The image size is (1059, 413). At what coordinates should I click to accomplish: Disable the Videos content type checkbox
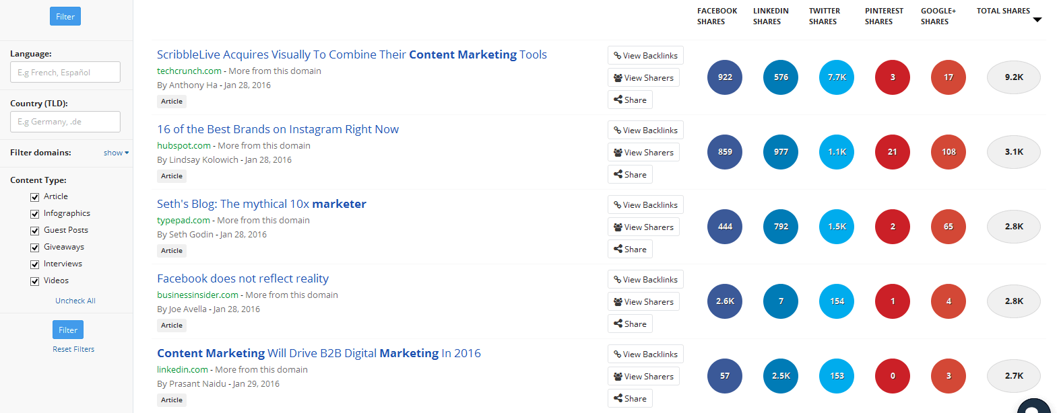34,281
